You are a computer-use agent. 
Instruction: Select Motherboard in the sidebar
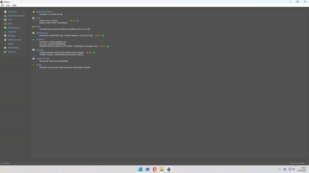point(14,28)
